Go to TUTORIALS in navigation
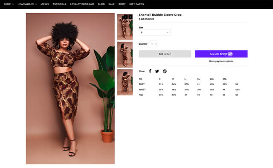Screen dimensions: 273x168 [x=60, y=4]
